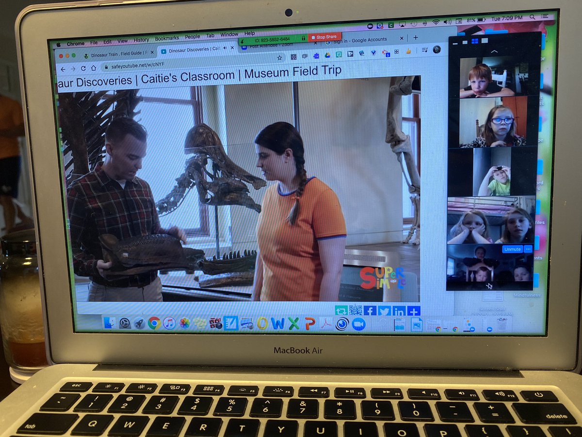582x437 pixels.
Task: Open Microsoft Outlook in the Dock
Action: click(262, 323)
